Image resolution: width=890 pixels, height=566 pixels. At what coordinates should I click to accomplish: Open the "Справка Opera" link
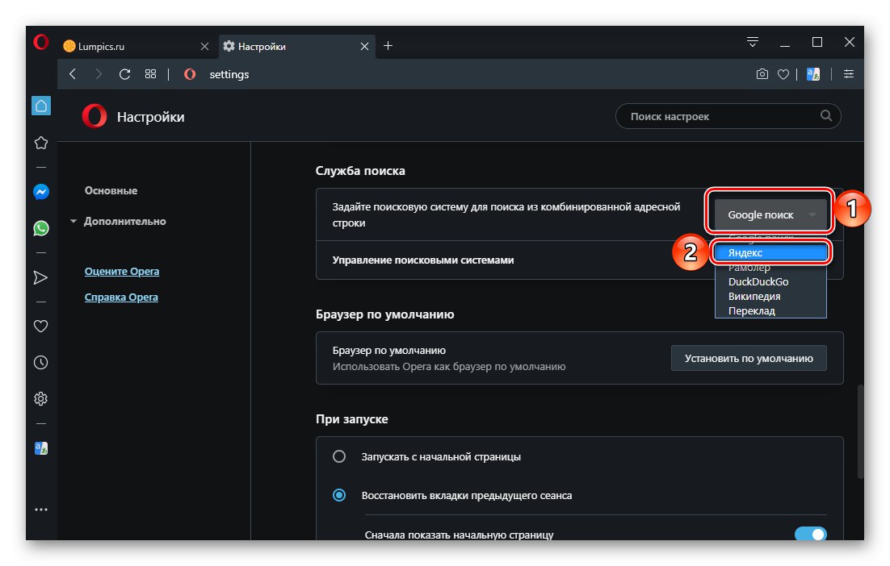tap(121, 298)
